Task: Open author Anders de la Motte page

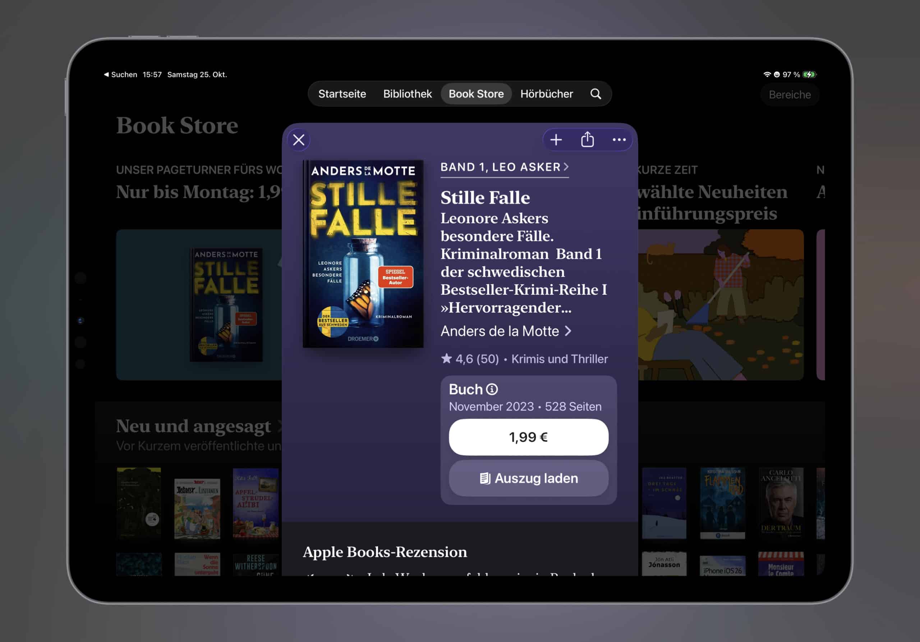Action: (506, 331)
